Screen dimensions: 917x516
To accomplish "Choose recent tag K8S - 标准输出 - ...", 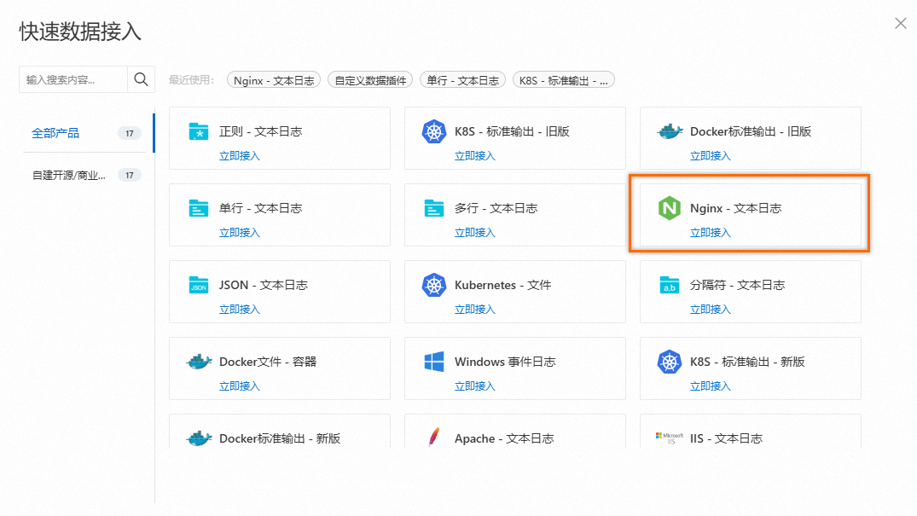I will 563,80.
